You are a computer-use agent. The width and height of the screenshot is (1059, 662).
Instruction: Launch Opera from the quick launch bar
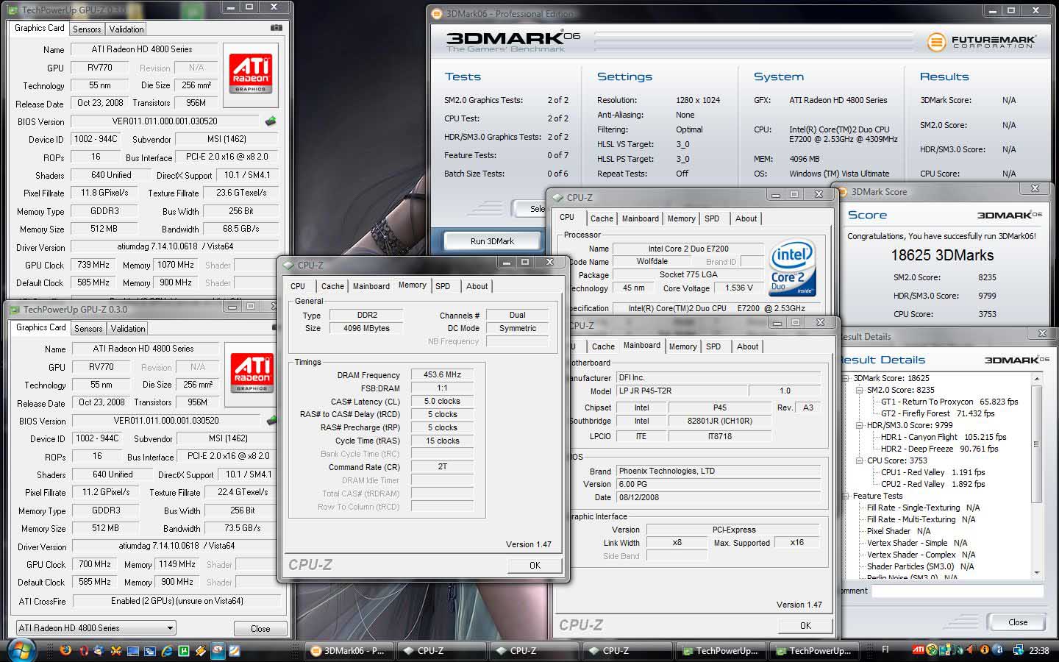tap(84, 650)
